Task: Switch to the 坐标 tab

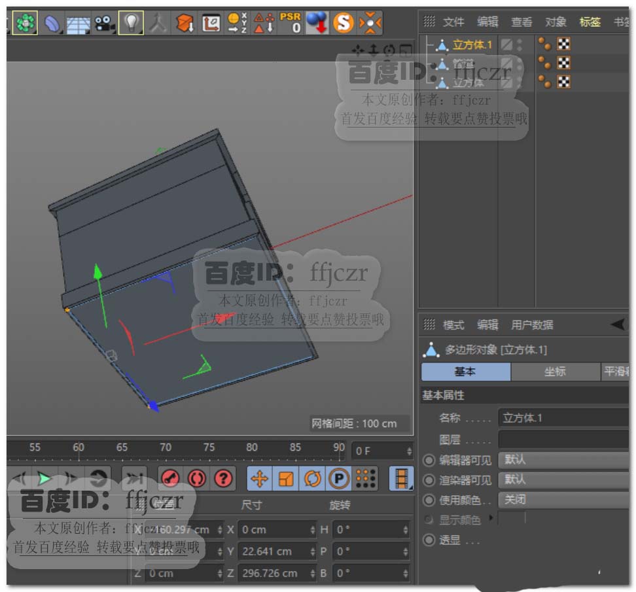Action: click(555, 372)
